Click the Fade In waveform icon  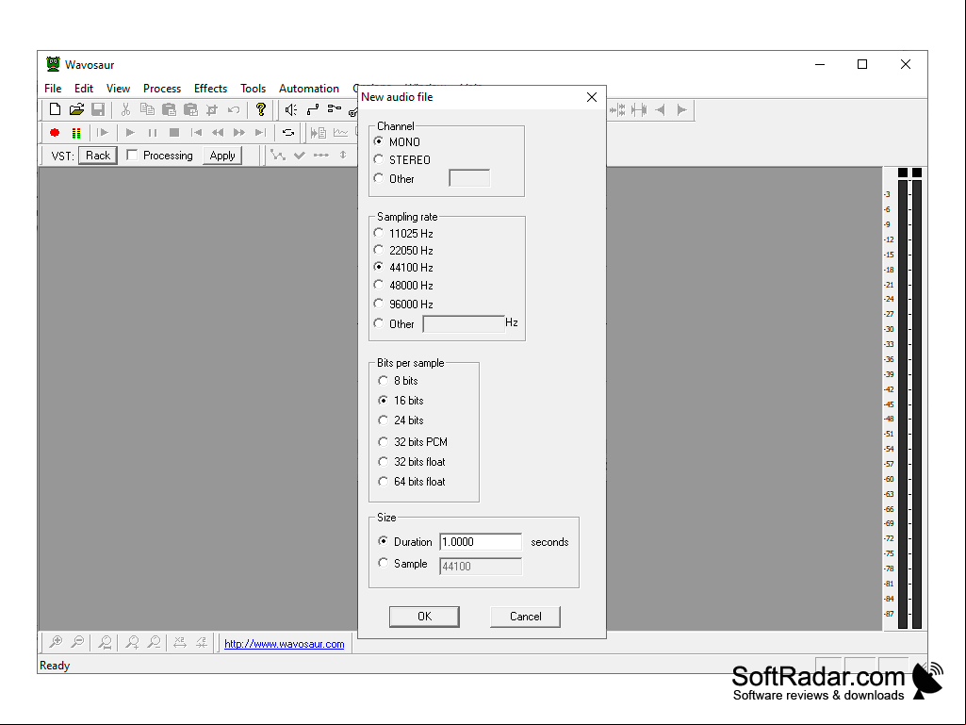tap(660, 109)
